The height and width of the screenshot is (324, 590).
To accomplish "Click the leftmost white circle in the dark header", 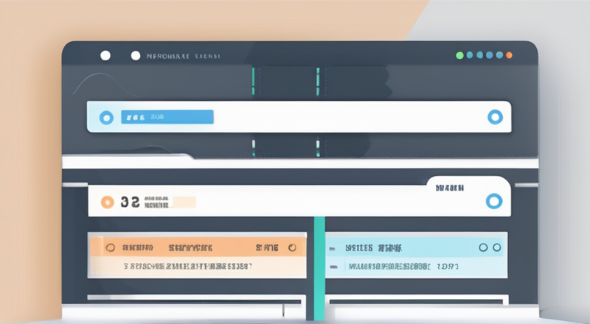I will 105,56.
